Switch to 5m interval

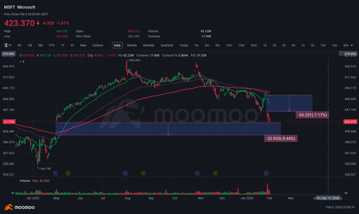(217, 45)
